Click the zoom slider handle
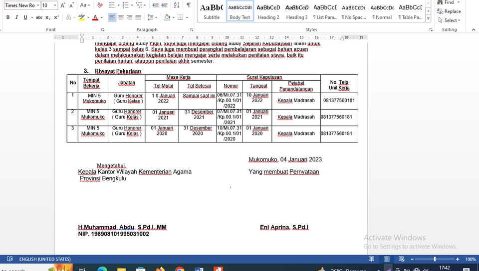This screenshot has height=271, width=479. (x=435, y=259)
